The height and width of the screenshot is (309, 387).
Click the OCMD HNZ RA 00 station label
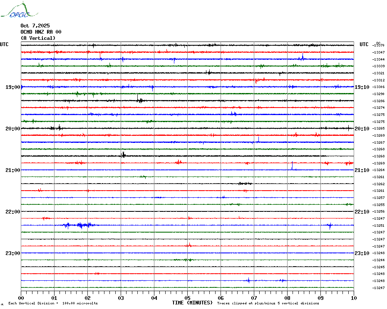[x=41, y=32]
